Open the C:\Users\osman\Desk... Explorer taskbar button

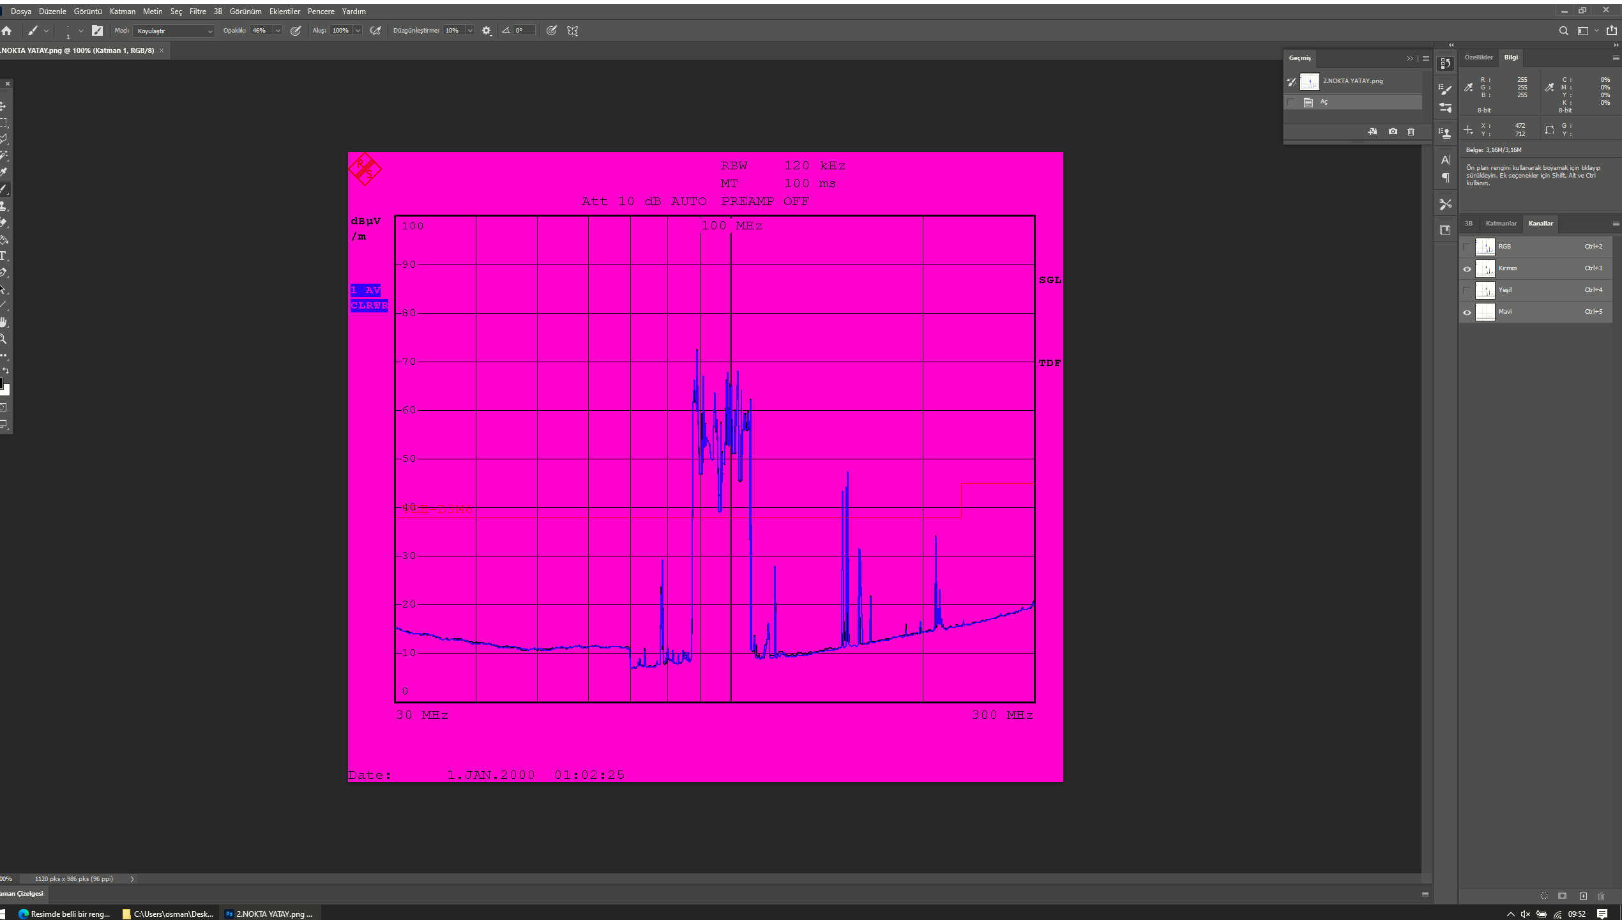169,914
